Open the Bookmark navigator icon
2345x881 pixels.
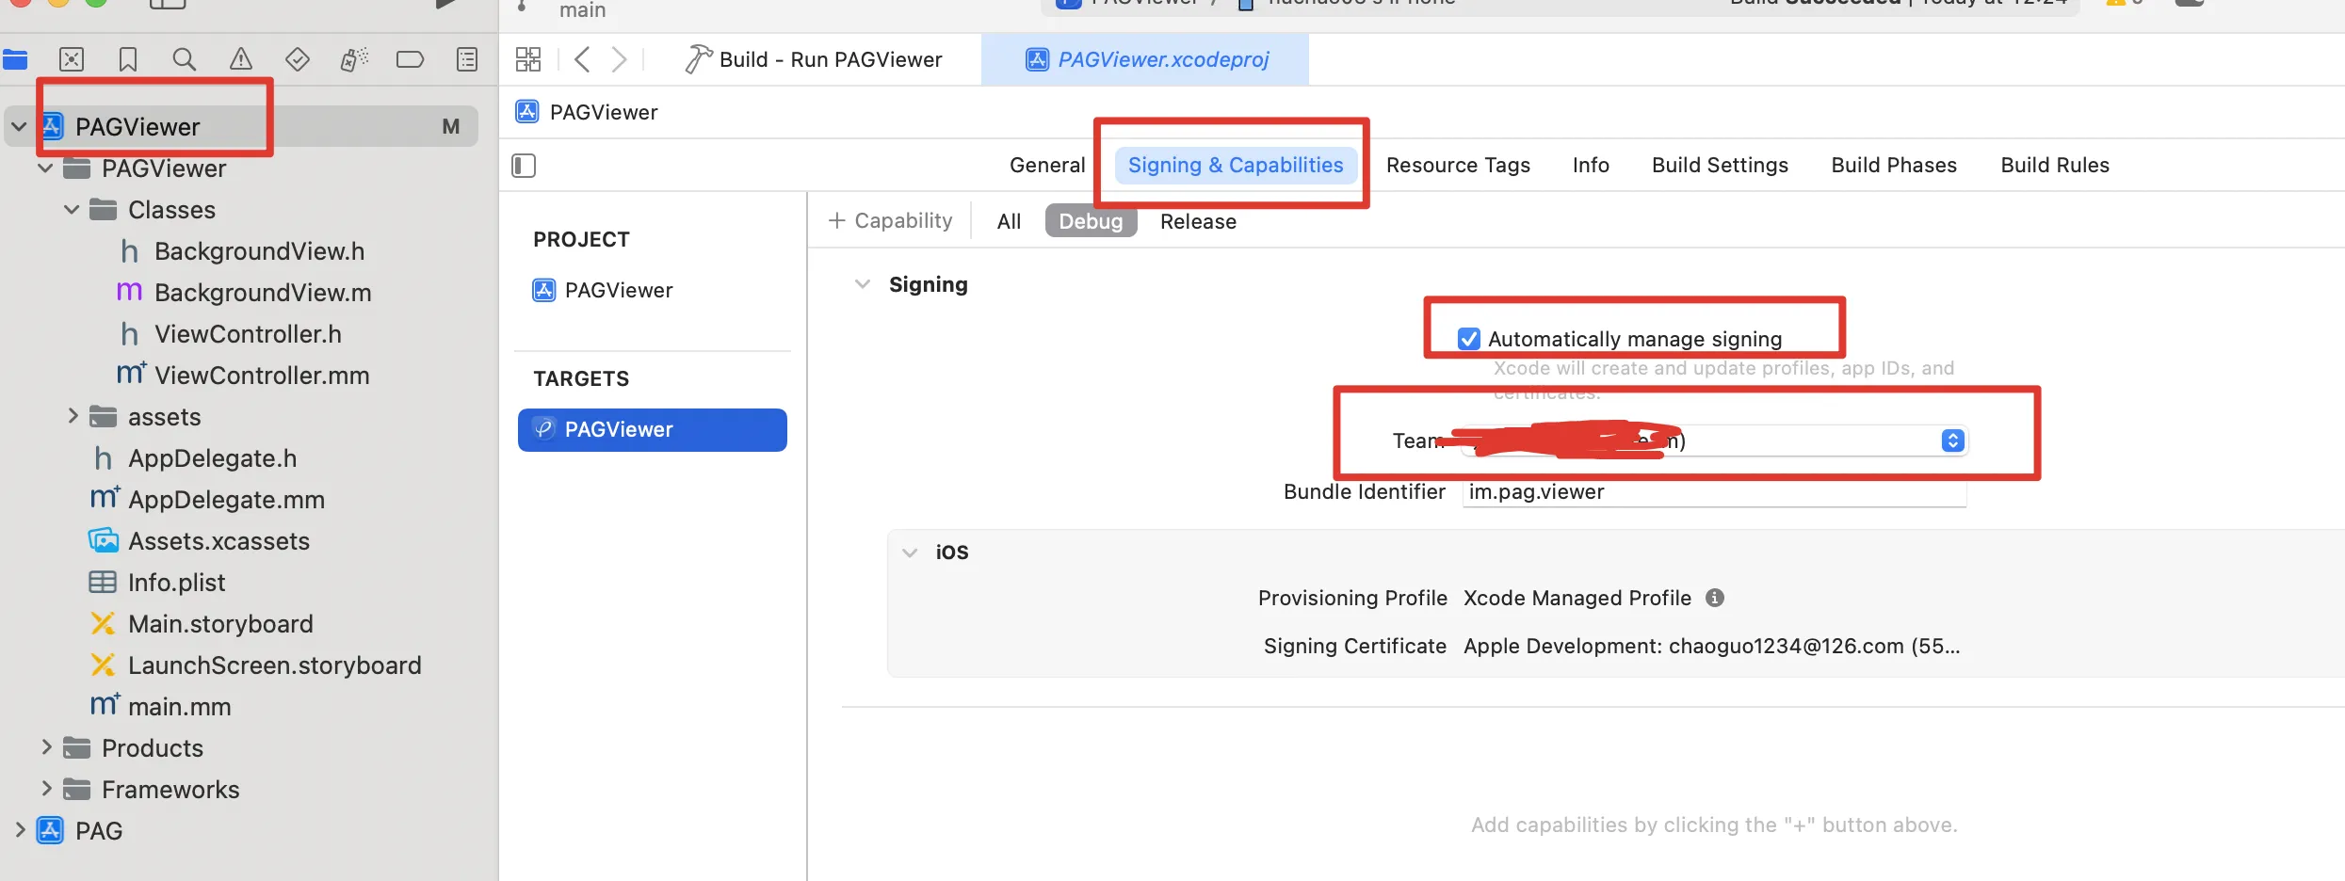pyautogui.click(x=128, y=59)
